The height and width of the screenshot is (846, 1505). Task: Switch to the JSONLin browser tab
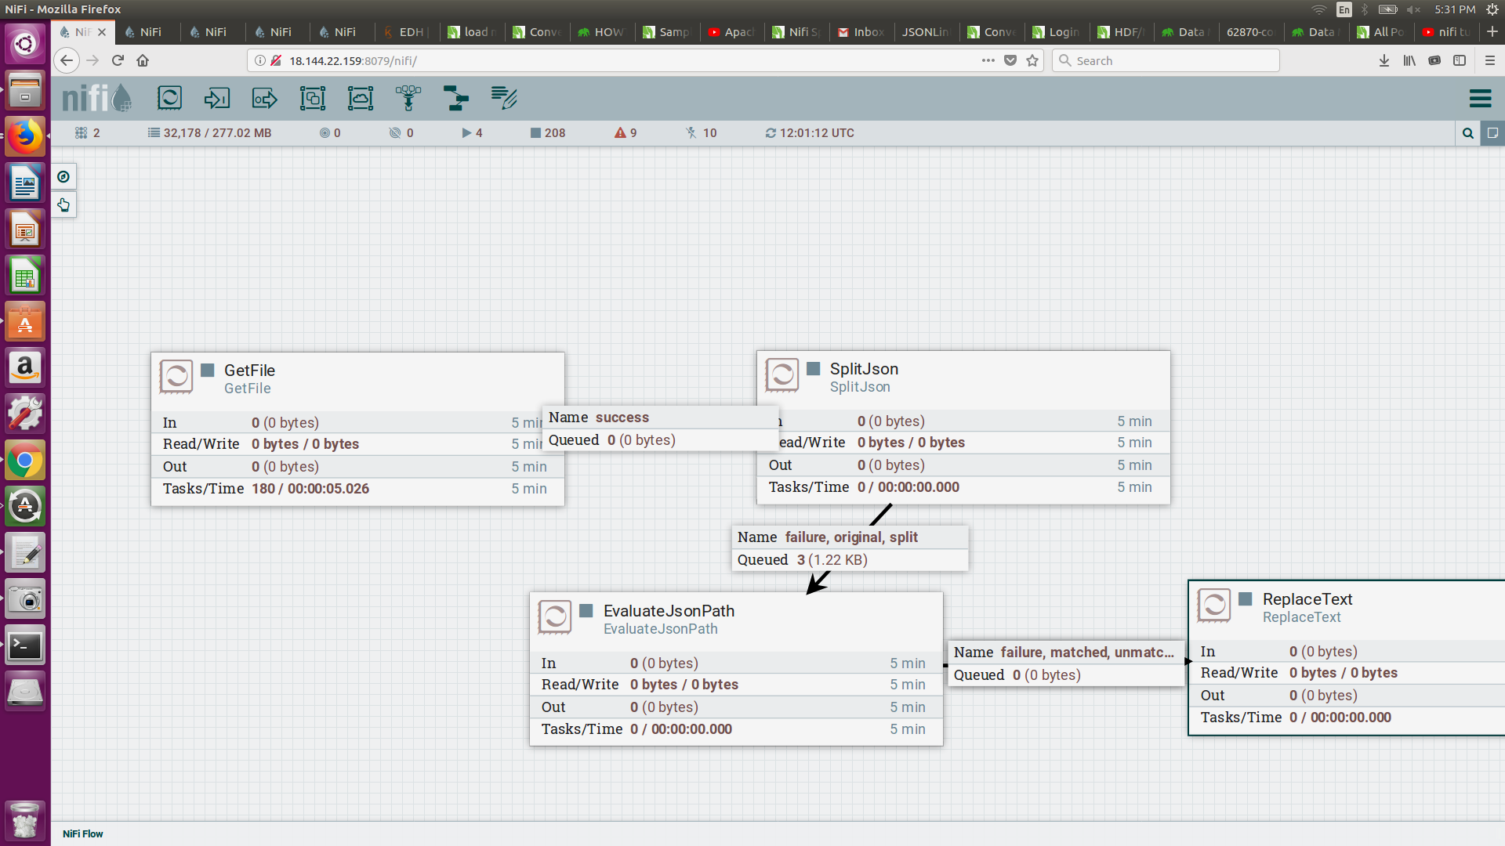pyautogui.click(x=925, y=32)
